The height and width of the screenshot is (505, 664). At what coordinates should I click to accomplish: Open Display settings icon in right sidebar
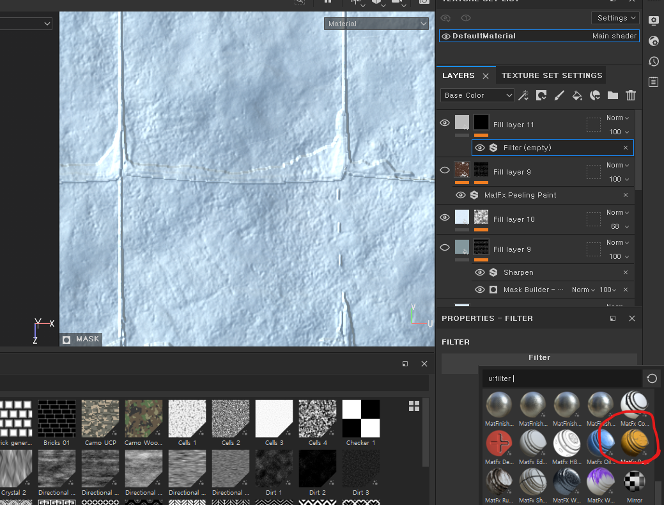653,20
